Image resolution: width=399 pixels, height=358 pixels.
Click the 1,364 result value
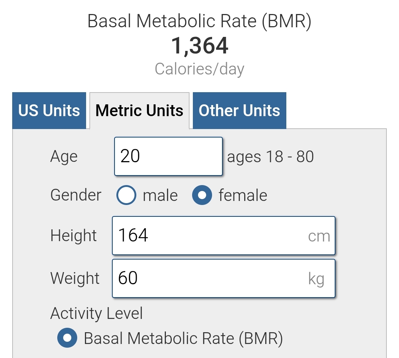199,46
